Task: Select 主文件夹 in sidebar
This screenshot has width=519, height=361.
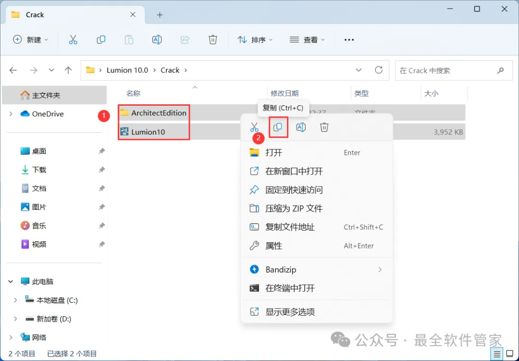Action: point(54,95)
